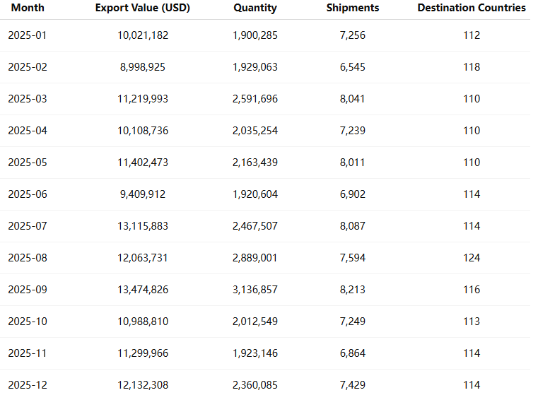Select quantity cell 2,012,549
This screenshot has width=538, height=395.
[x=255, y=322]
